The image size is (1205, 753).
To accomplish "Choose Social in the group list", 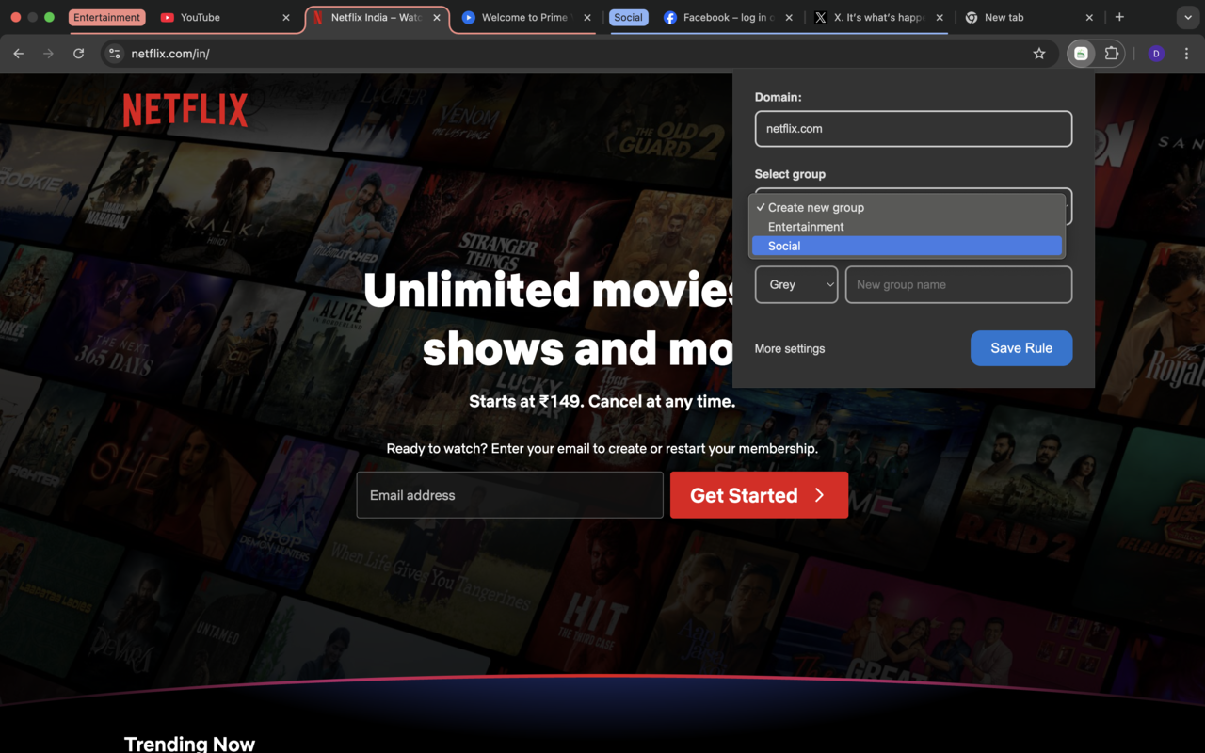I will tap(907, 246).
